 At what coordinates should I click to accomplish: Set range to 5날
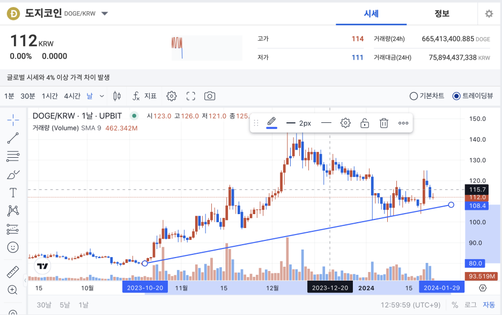(x=65, y=305)
